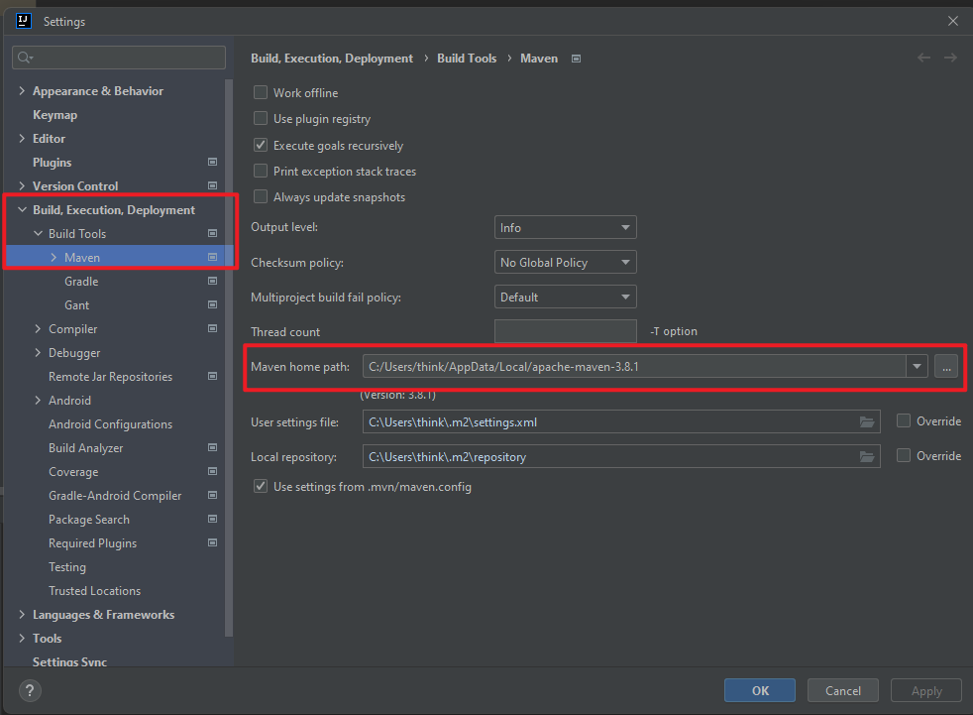Viewport: 973px width, 715px height.
Task: Select Gant under Build Tools
Action: [x=77, y=305]
